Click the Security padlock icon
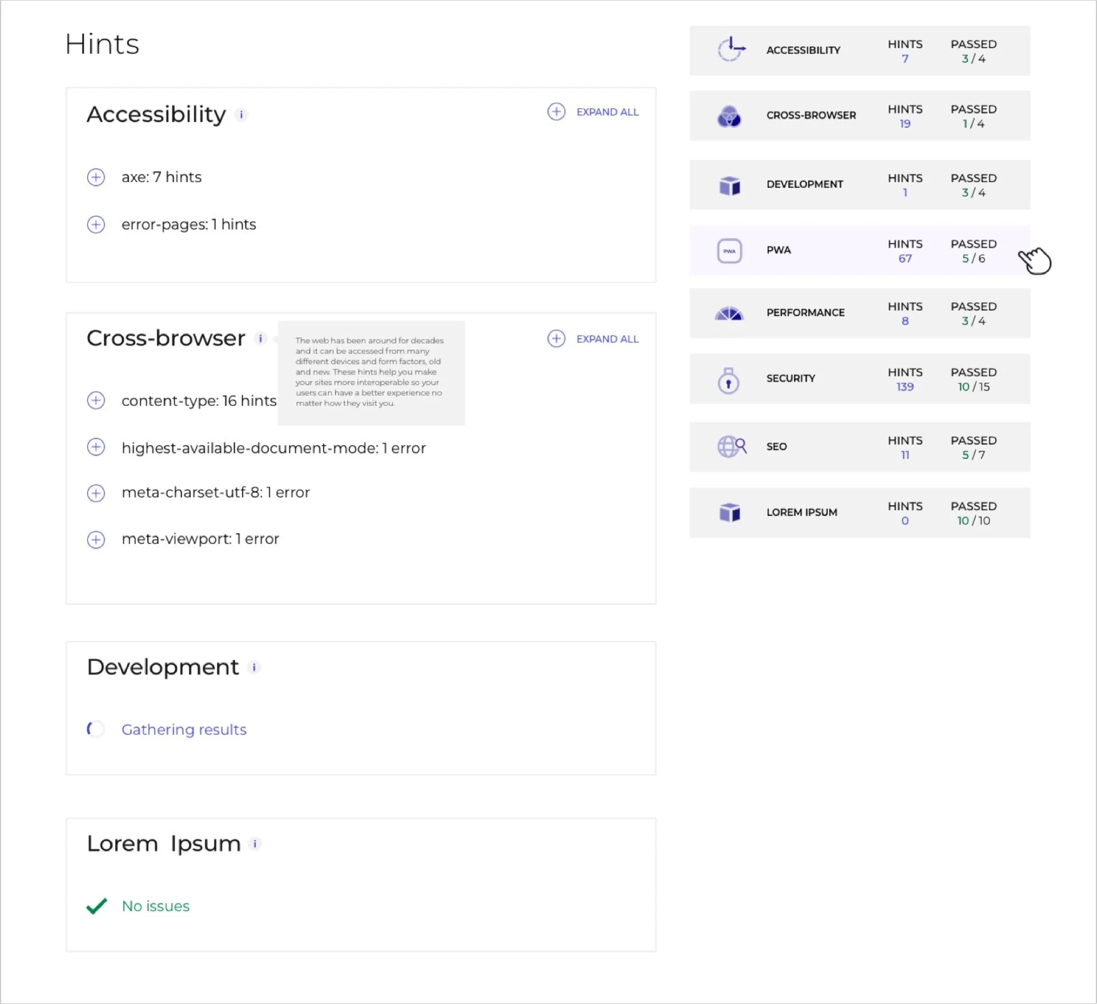 [x=728, y=381]
